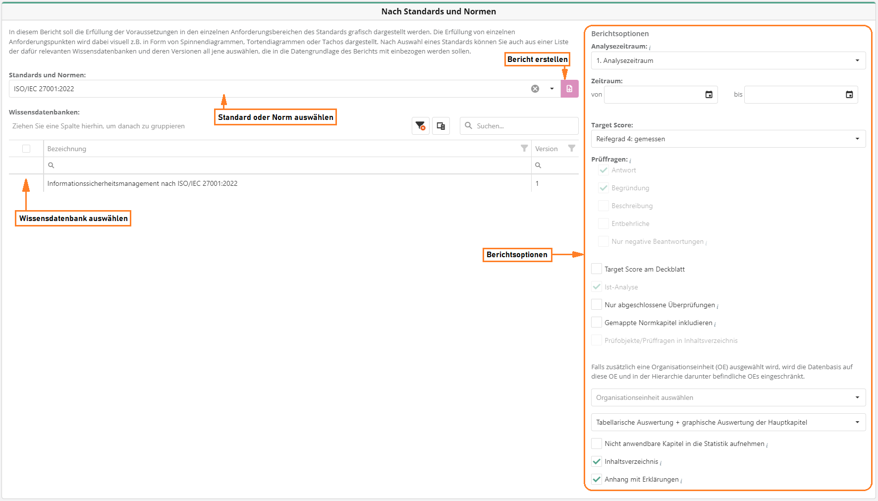Tick the select-all checkbox in table header
The height and width of the screenshot is (501, 878).
pyautogui.click(x=26, y=149)
